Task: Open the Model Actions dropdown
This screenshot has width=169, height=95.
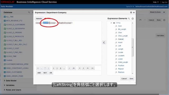Action: (157, 12)
